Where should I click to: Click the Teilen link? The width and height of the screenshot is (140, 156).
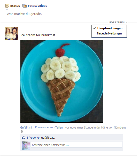click(59, 127)
